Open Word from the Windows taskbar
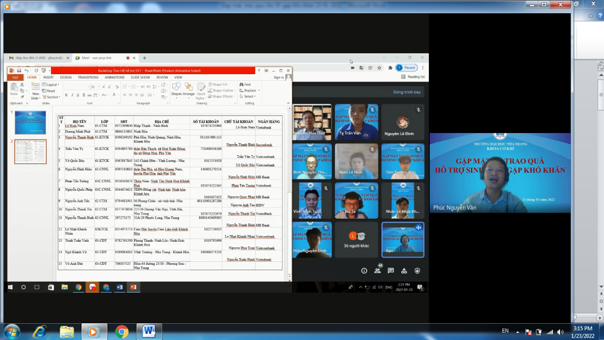This screenshot has height=340, width=604. coord(149,331)
